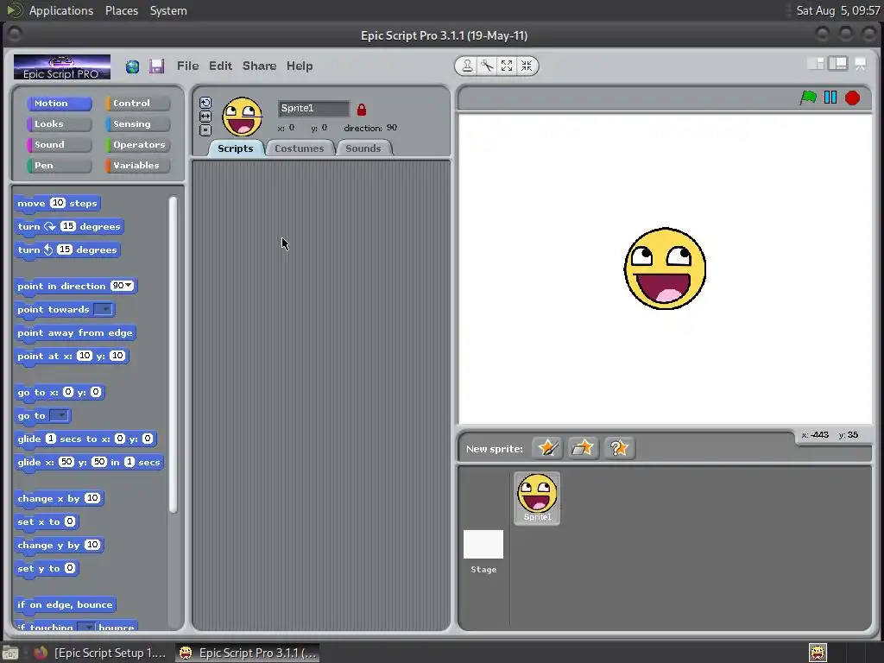Click the Epic Script Pro 3.1.1 taskbar button
884x663 pixels.
[248, 653]
